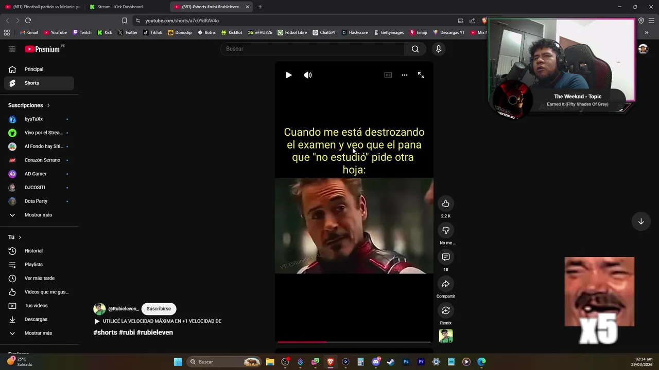
Task: Open File Explorer from taskbar
Action: click(270, 362)
